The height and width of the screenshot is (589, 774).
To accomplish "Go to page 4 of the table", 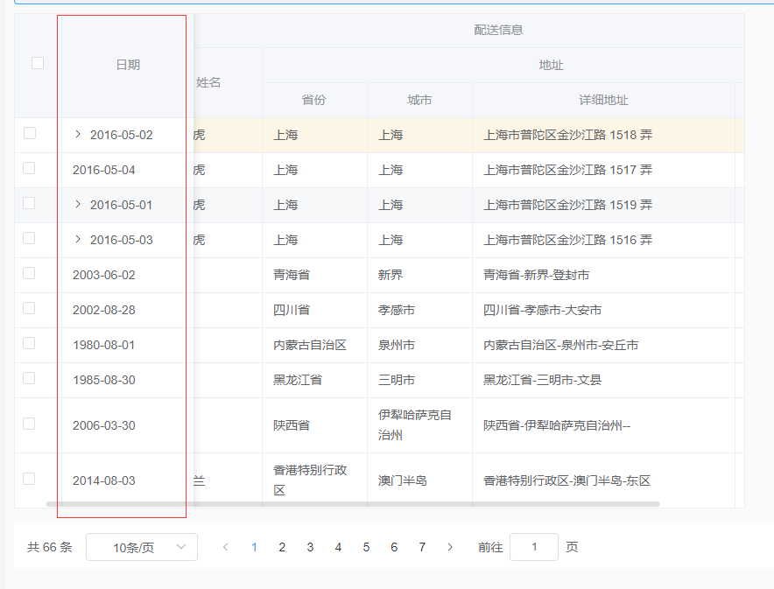I will (338, 546).
